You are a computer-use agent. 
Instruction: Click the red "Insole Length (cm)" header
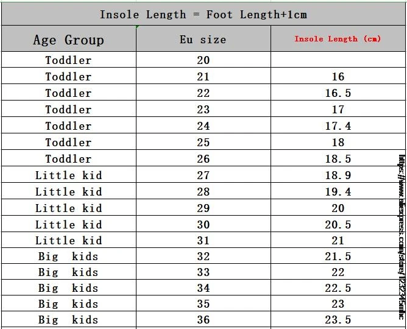tap(338, 39)
